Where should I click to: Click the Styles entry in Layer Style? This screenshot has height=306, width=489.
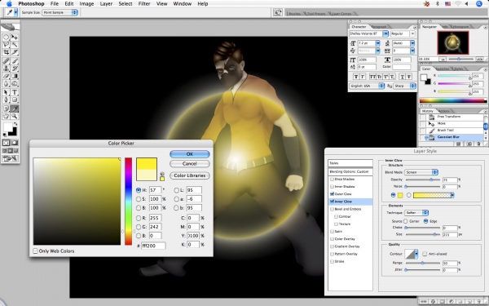350,163
